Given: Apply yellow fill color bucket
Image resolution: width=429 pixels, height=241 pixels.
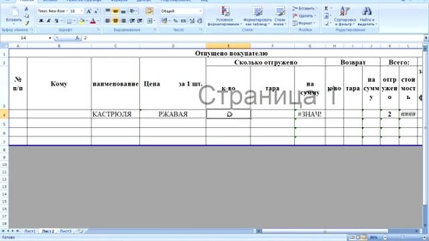Looking at the screenshot, I should (x=82, y=21).
